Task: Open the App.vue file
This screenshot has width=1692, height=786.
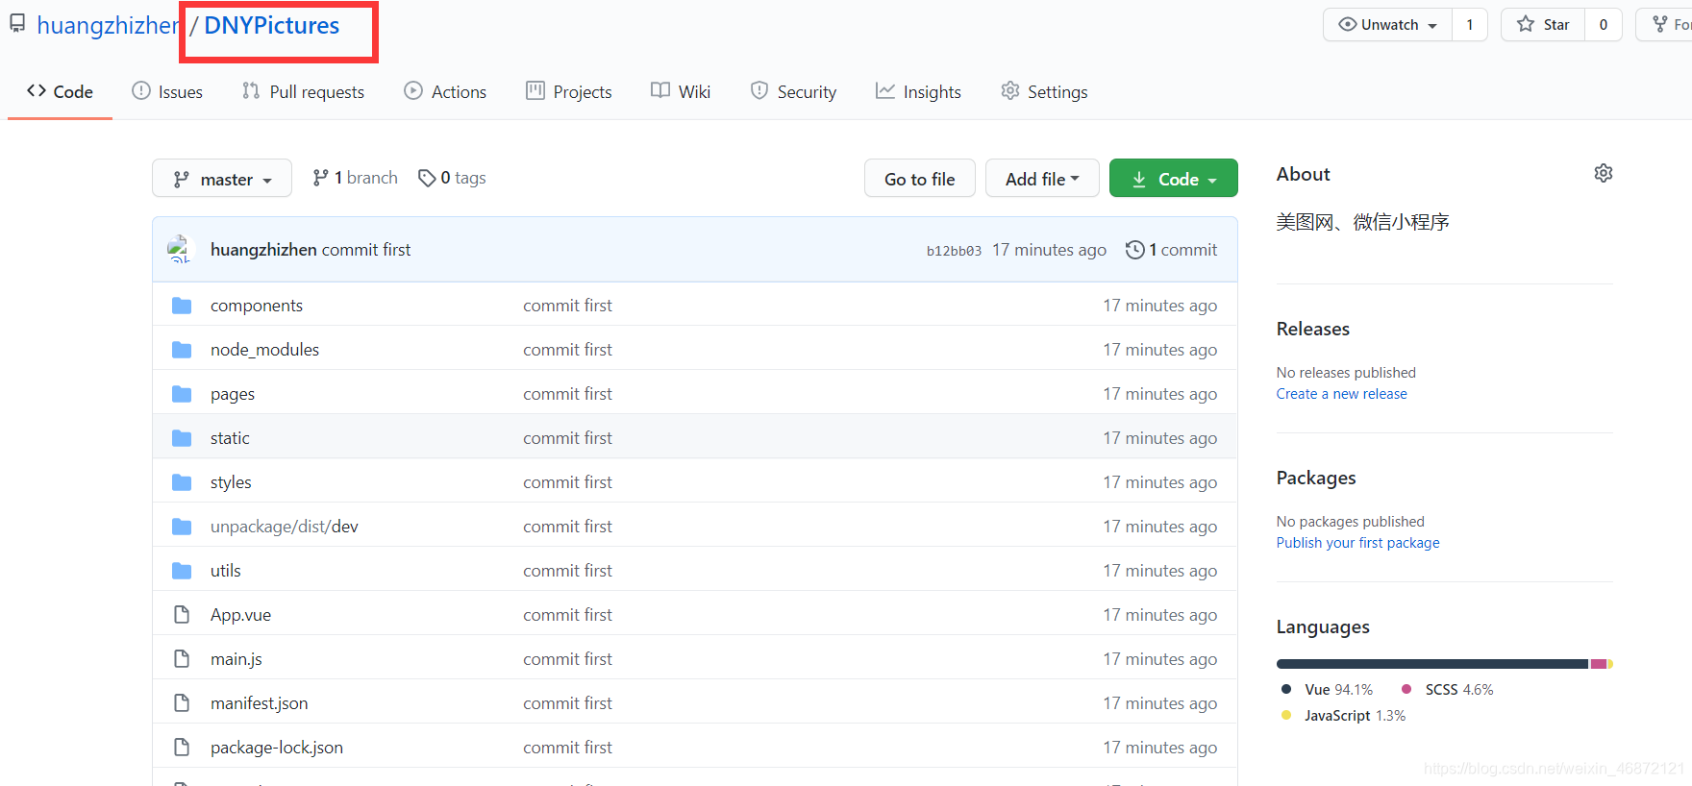Action: coord(240,615)
